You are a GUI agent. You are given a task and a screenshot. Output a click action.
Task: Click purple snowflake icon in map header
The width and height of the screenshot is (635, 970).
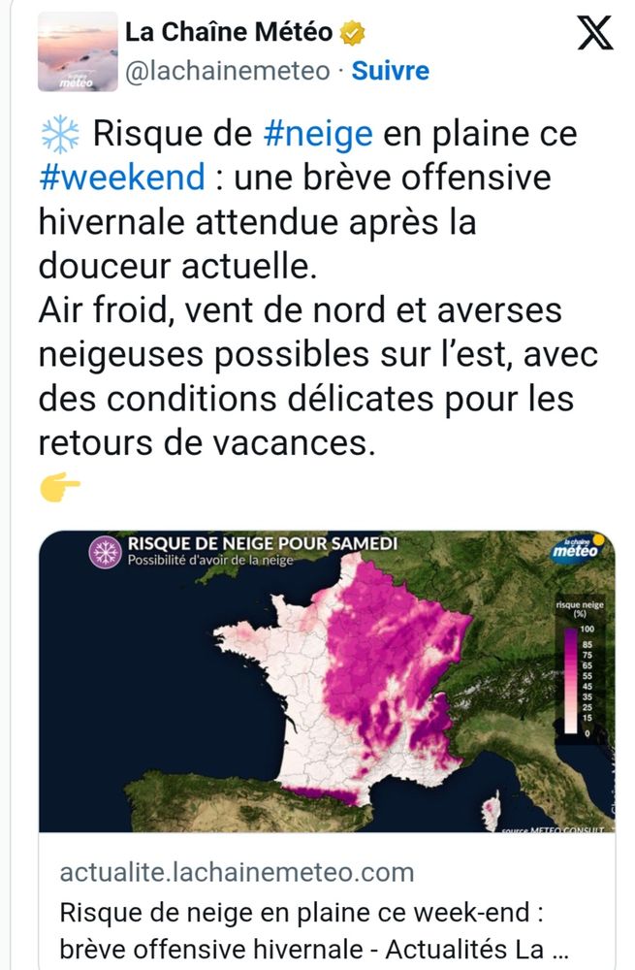coord(105,551)
